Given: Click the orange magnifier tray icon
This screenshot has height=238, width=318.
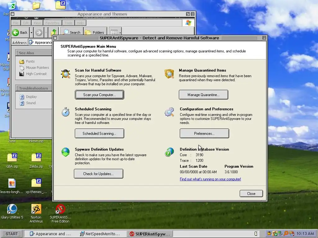Looking at the screenshot, I should 286,234.
